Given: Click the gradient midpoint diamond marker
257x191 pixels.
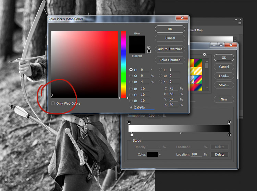Looking at the screenshot, I should coord(181,133).
